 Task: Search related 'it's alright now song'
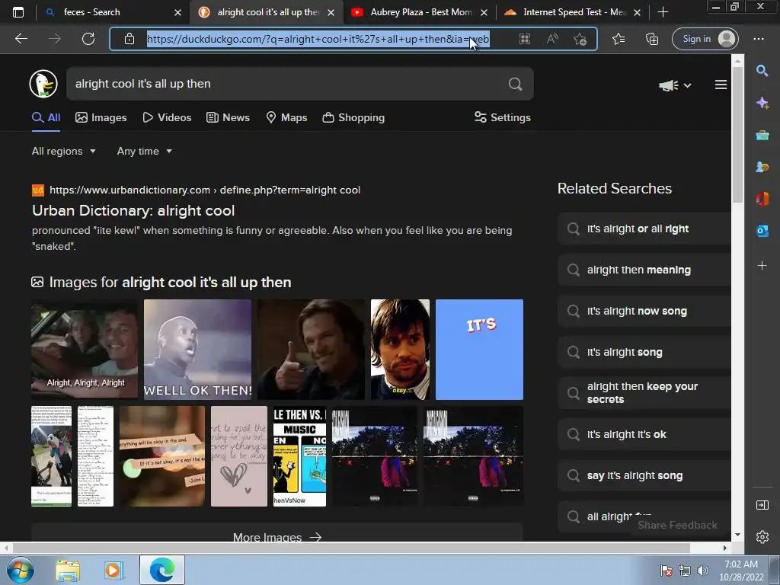click(644, 312)
